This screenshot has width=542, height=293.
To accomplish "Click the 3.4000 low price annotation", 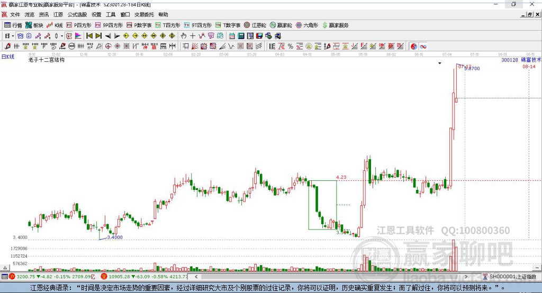I will tap(115, 237).
